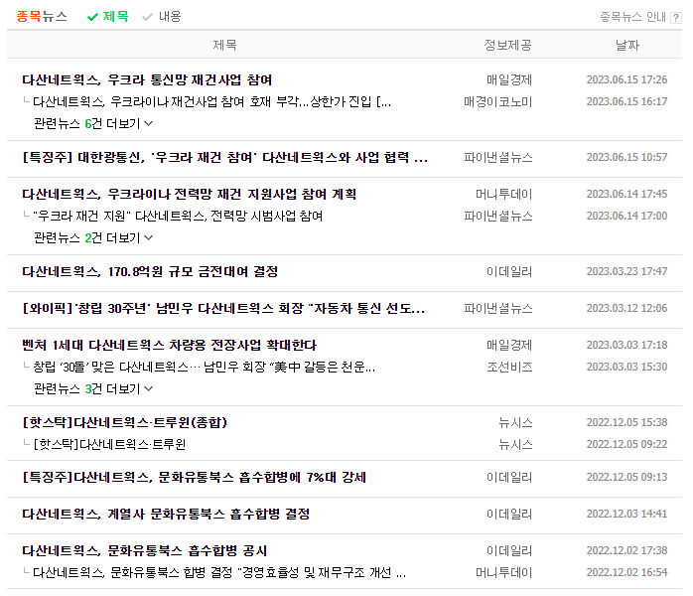Click the question mark help icon beside 종목뉴스 안내
Viewport: 693px width, 596px height.
[x=676, y=18]
